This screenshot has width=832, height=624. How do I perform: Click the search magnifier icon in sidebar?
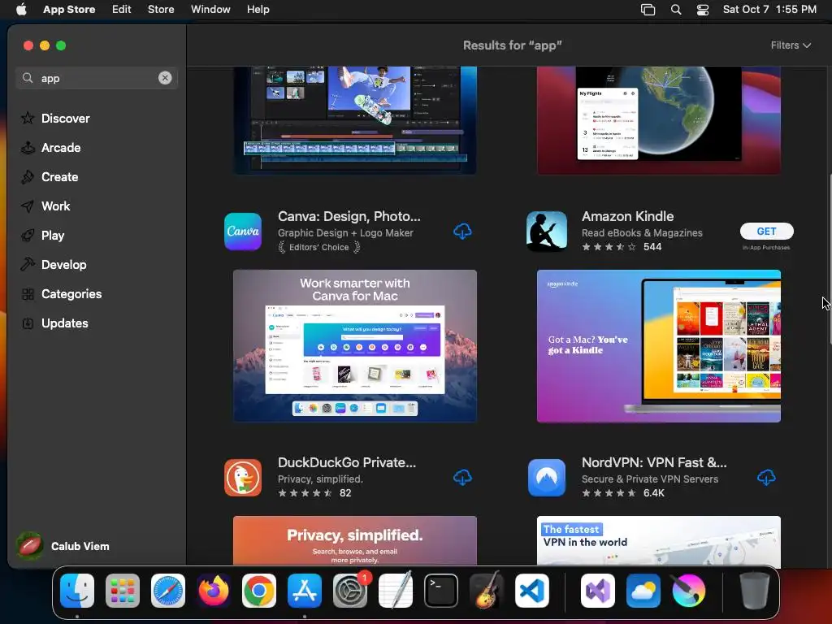[28, 78]
